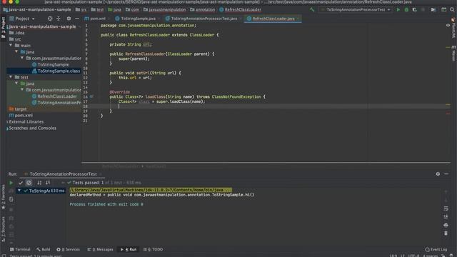Hide the Project panel with minus icon
The image size is (457, 257).
click(77, 19)
